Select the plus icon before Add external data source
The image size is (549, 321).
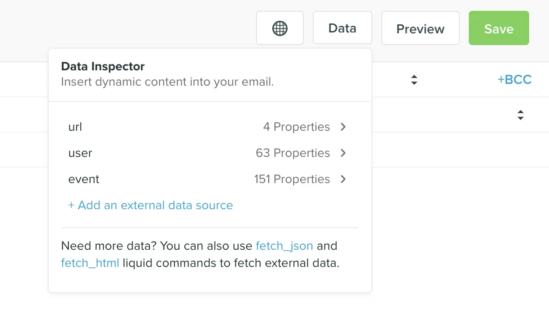click(x=71, y=205)
